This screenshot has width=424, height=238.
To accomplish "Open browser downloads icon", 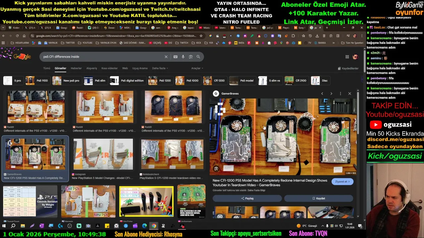I will click(x=317, y=36).
